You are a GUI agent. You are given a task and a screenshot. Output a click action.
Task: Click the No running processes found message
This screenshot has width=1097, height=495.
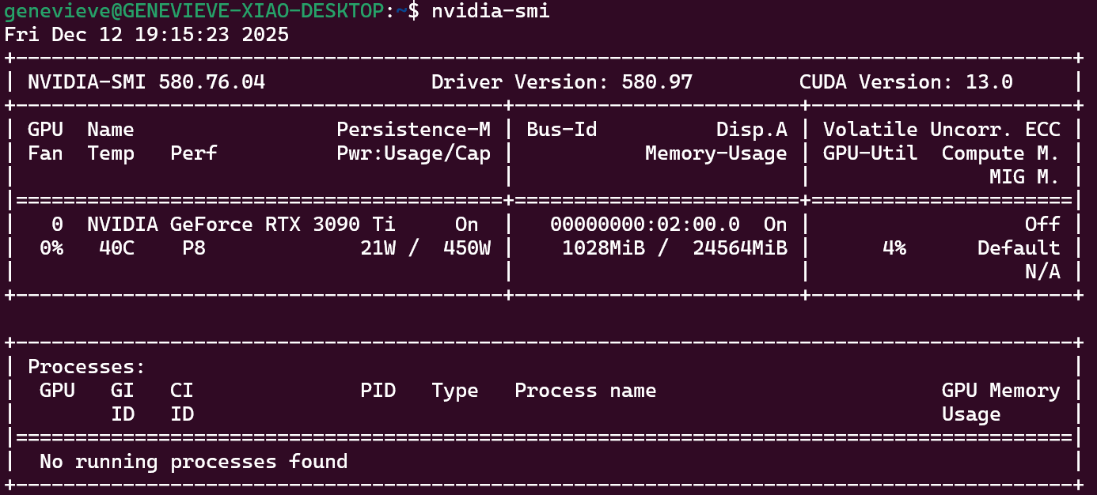point(194,462)
